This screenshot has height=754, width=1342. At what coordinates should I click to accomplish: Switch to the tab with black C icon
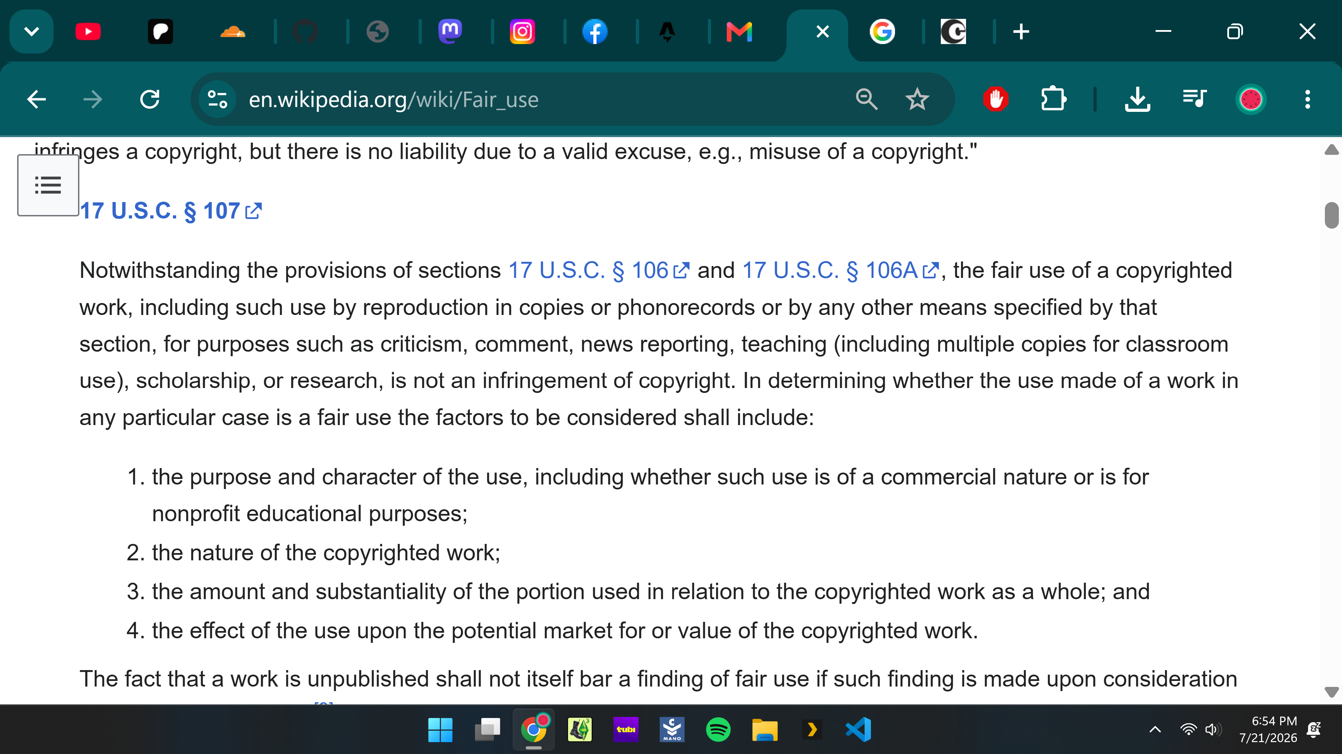pos(953,32)
